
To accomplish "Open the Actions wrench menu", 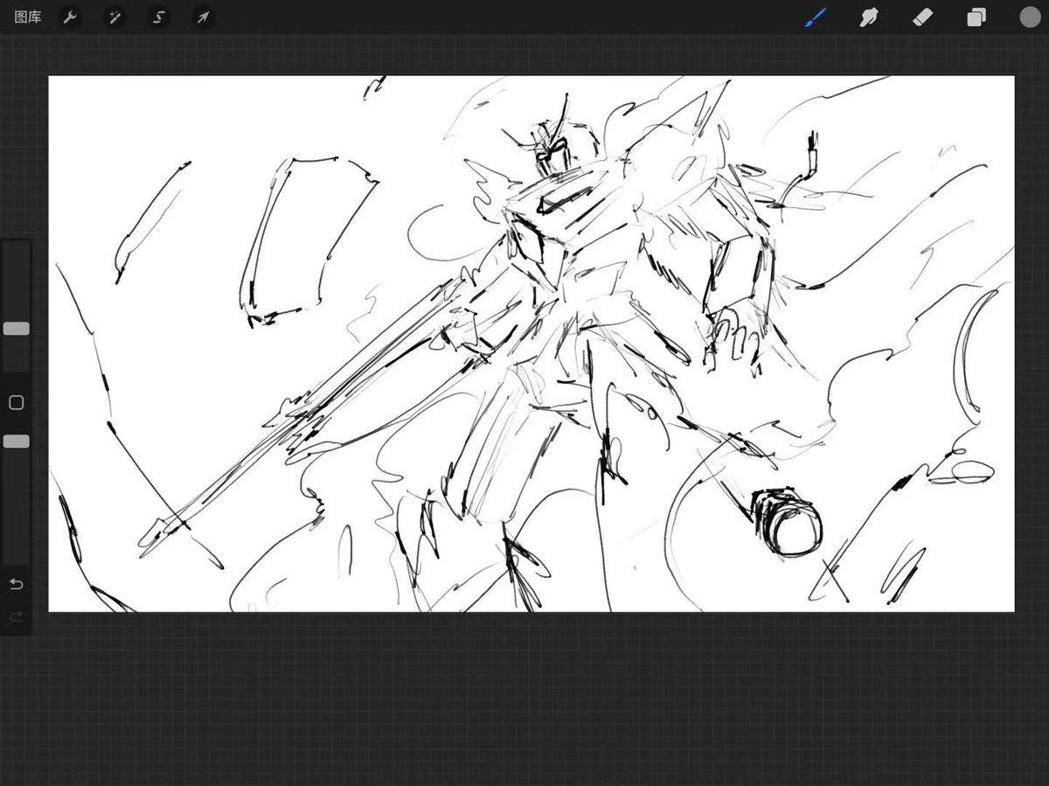I will [70, 17].
